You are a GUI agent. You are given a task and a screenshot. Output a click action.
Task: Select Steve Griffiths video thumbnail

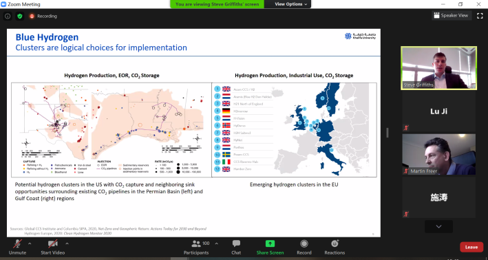click(x=438, y=68)
